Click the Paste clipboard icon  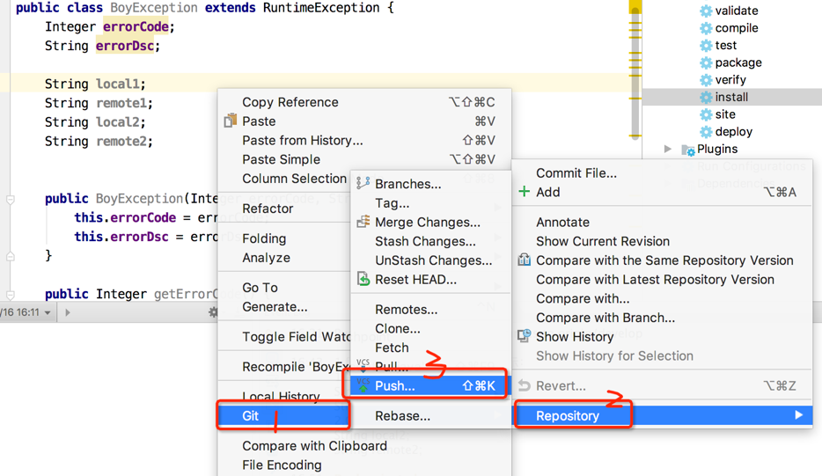point(230,121)
